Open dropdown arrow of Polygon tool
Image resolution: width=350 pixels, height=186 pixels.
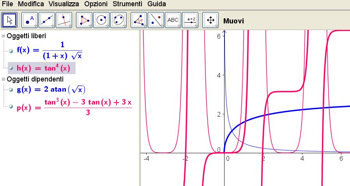coord(90,26)
